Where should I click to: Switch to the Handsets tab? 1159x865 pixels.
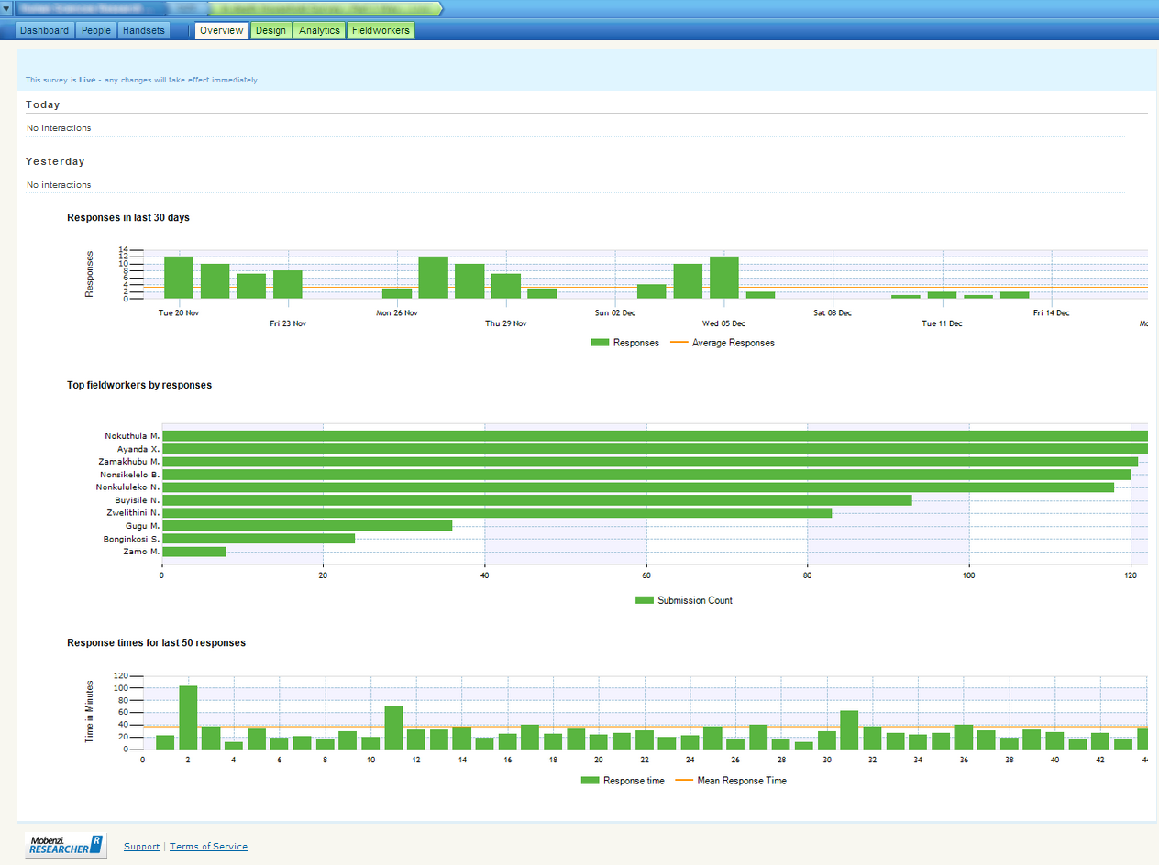click(144, 30)
